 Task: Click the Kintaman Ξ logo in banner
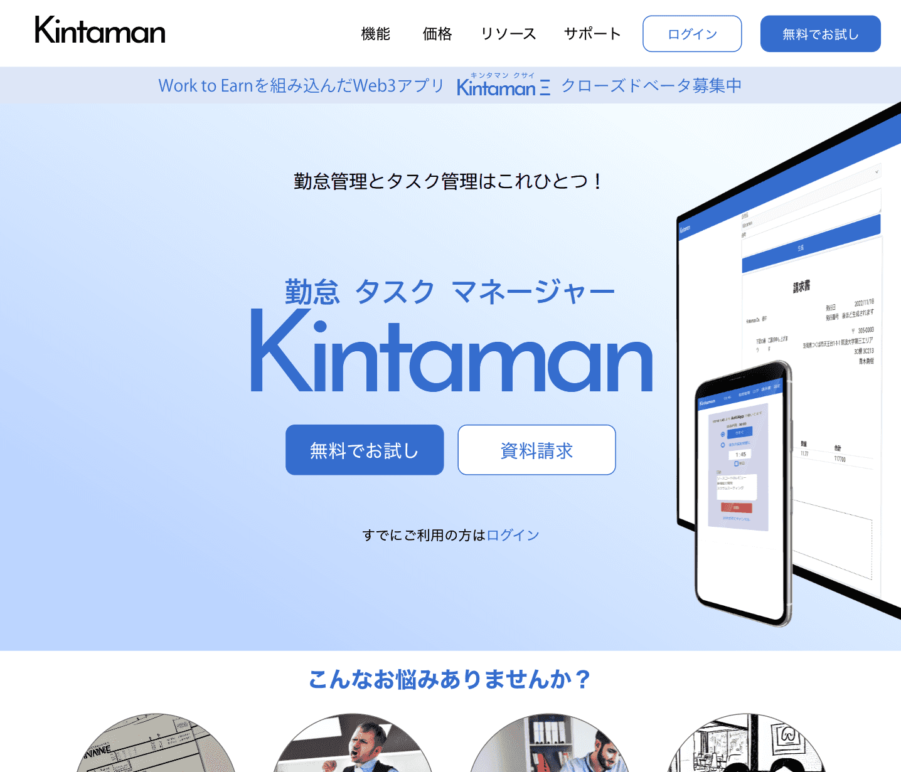[x=504, y=85]
